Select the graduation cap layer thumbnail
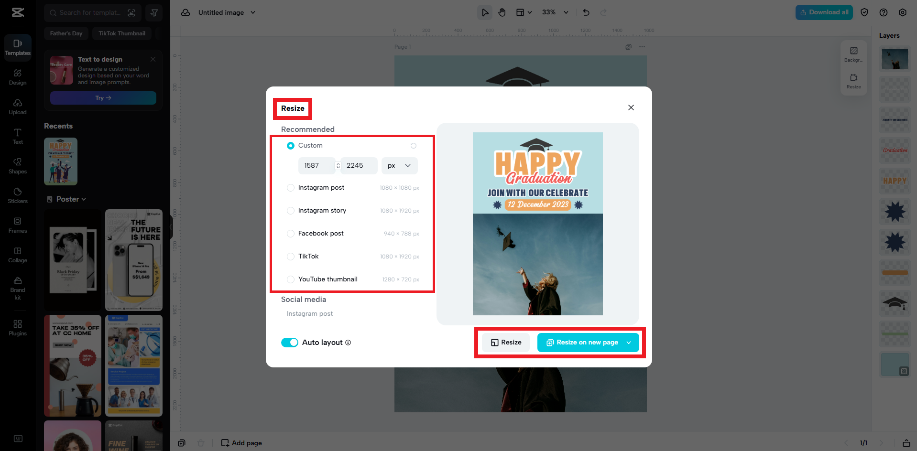This screenshot has height=451, width=917. point(895,303)
